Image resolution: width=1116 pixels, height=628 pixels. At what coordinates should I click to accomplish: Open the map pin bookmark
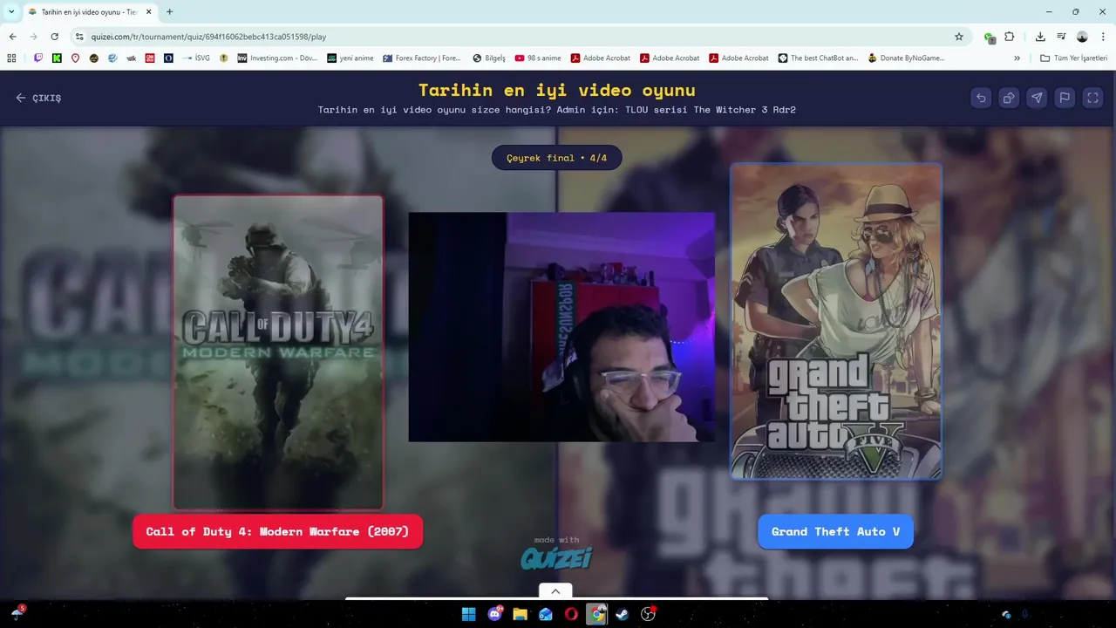(x=75, y=58)
